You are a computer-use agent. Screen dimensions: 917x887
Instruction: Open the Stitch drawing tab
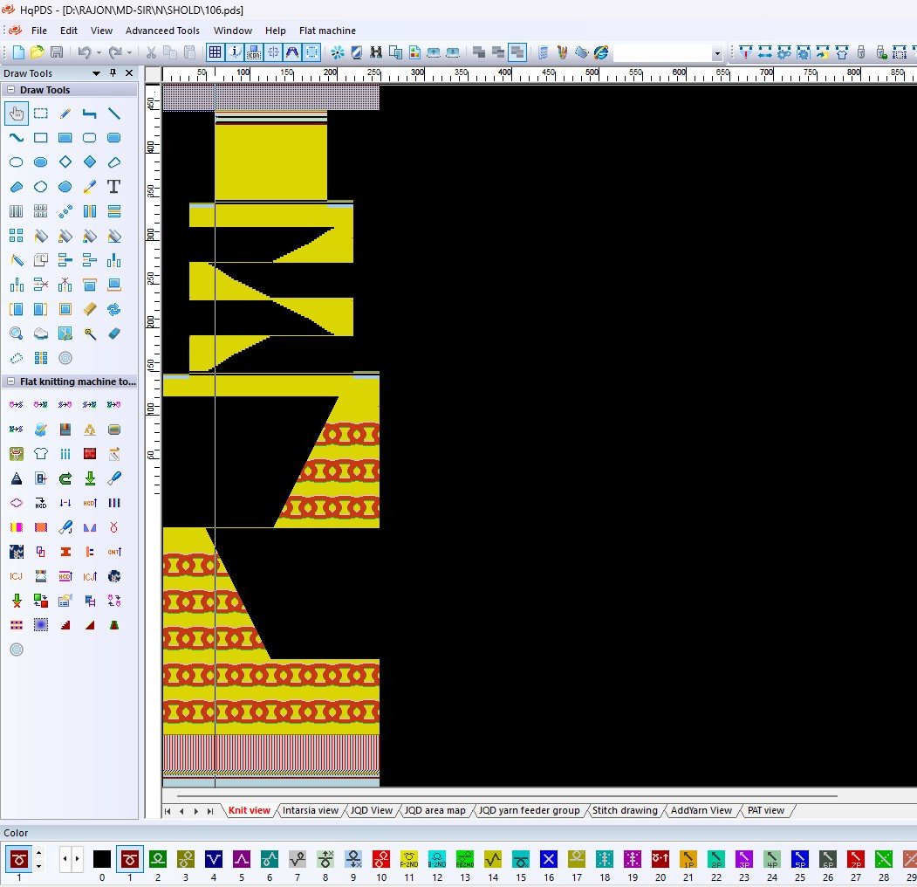(x=625, y=810)
